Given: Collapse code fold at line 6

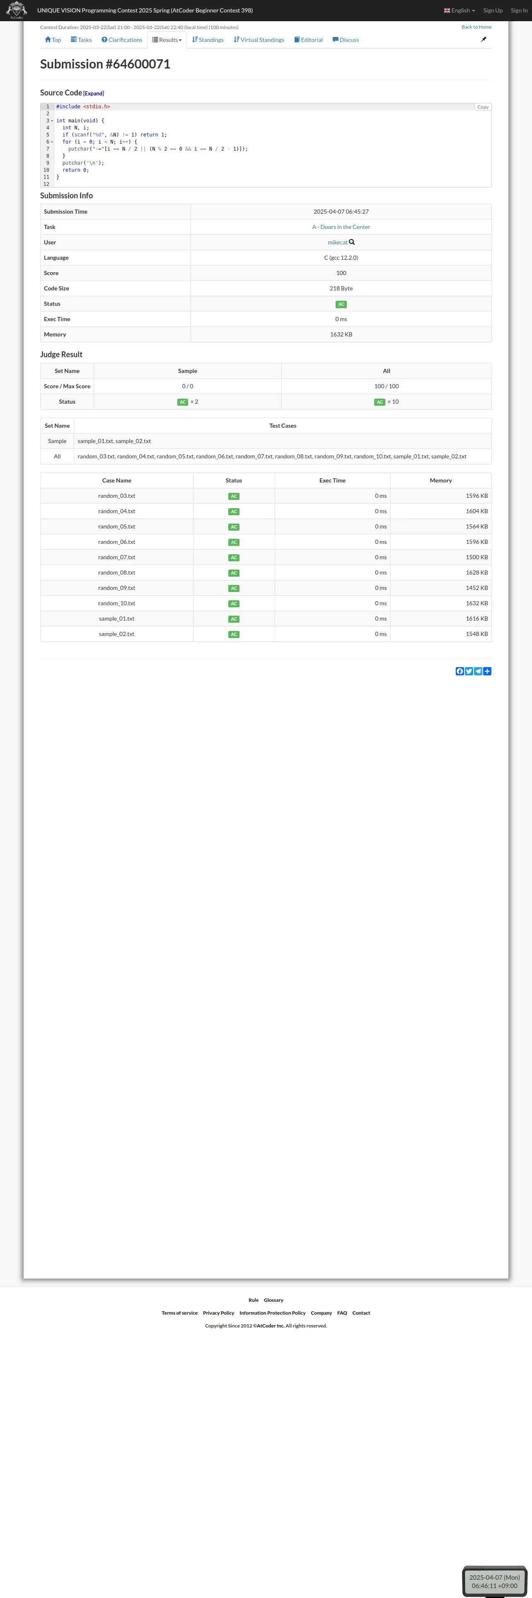Looking at the screenshot, I should tap(52, 142).
